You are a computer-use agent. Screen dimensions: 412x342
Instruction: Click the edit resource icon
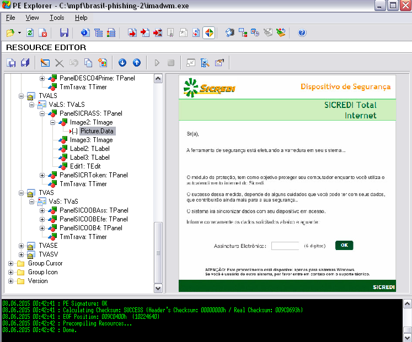click(x=45, y=63)
